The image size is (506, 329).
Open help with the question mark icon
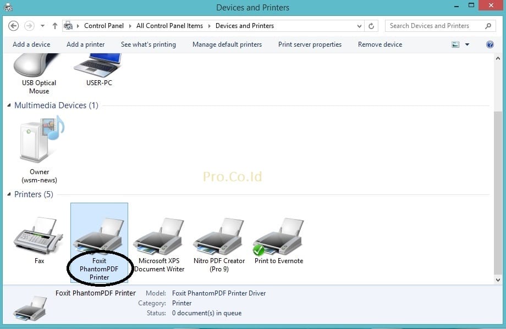coord(490,44)
